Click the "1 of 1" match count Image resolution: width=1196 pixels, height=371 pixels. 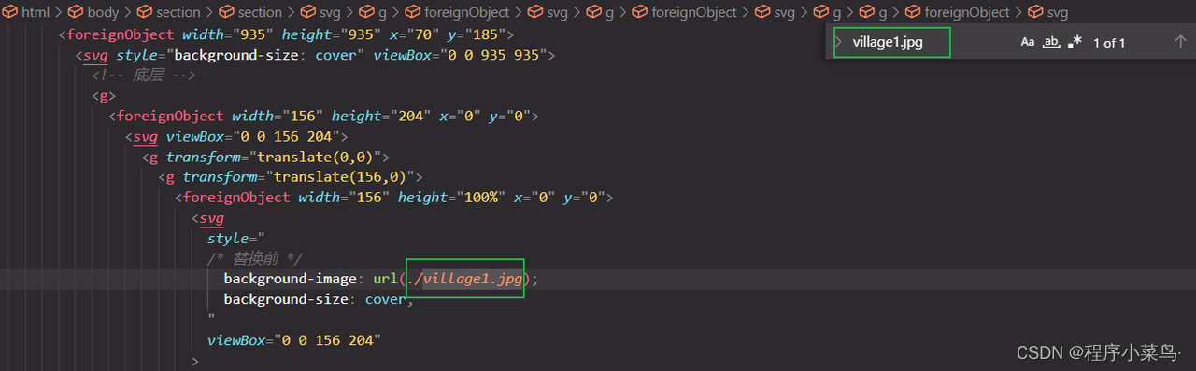point(1109,43)
